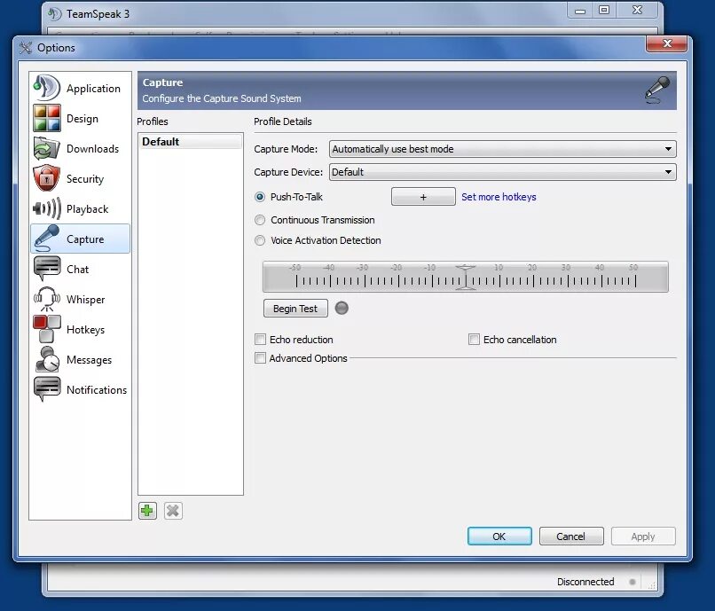
Task: Click the Push-To-Talk hotkey assignment button
Action: pos(423,197)
